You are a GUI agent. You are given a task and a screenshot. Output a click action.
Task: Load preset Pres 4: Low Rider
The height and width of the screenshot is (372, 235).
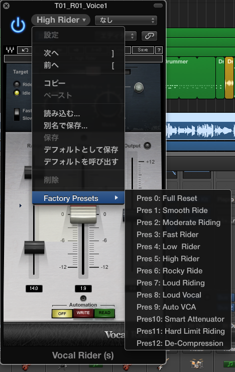point(178,247)
